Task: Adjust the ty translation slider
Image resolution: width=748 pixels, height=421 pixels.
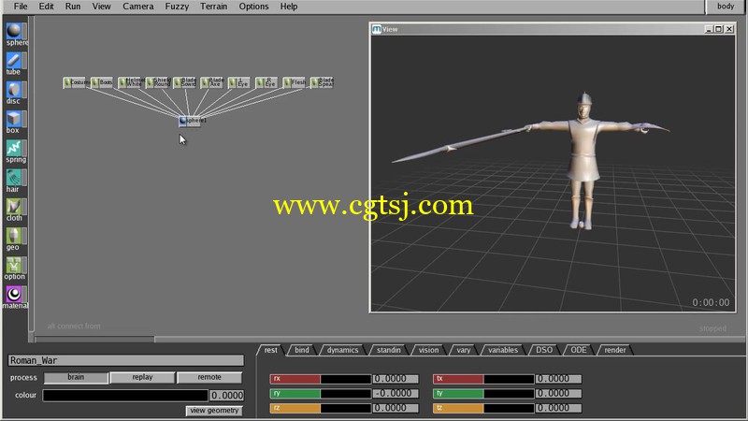Action: click(483, 394)
